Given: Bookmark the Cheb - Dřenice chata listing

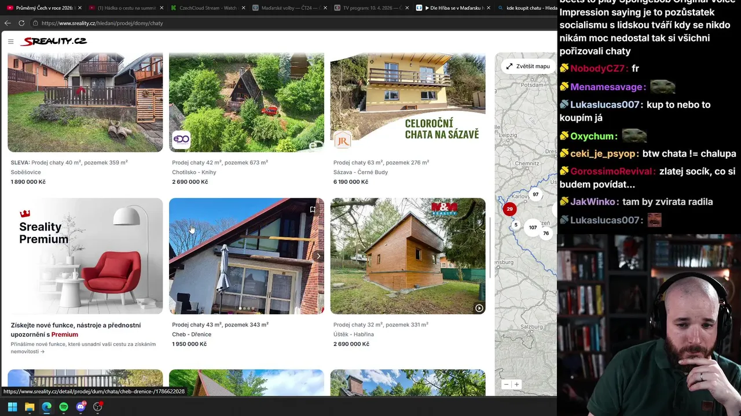Looking at the screenshot, I should tap(313, 209).
